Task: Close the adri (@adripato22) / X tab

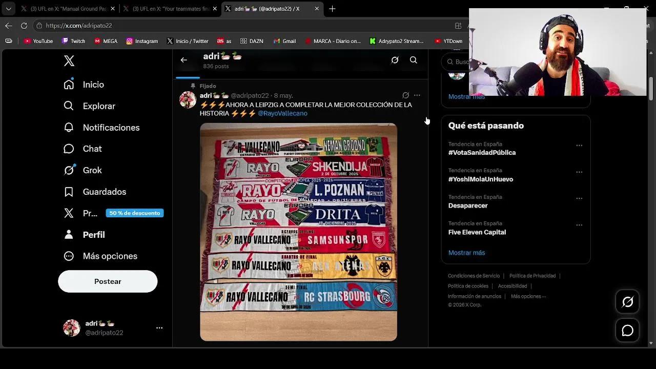Action: tap(317, 9)
